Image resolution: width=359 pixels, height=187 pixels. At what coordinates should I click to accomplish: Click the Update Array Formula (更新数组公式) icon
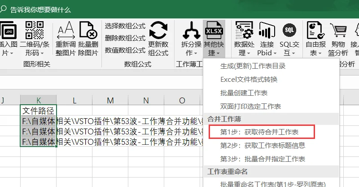158,30
